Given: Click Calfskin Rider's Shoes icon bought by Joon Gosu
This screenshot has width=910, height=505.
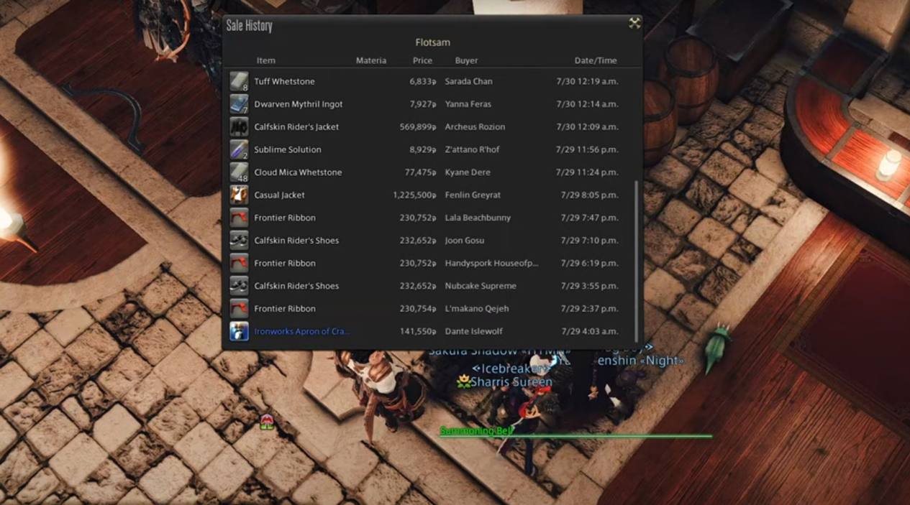Looking at the screenshot, I should [239, 241].
